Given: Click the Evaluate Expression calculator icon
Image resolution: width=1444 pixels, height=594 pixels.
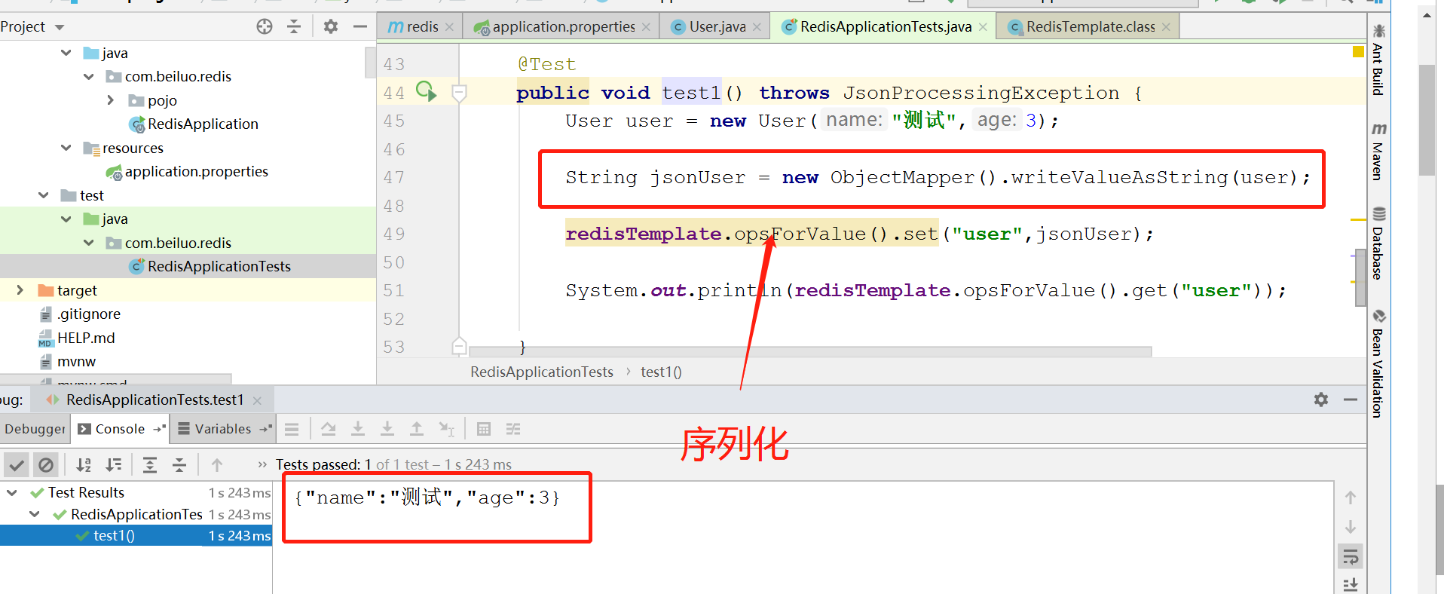Looking at the screenshot, I should pos(484,429).
